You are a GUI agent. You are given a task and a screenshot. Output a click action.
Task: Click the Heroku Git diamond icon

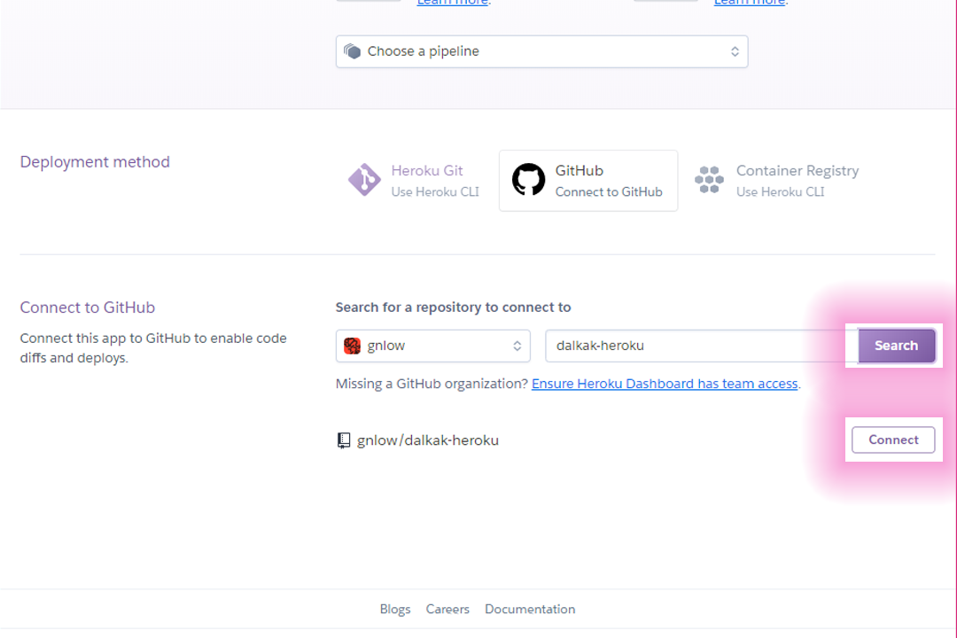click(x=364, y=180)
